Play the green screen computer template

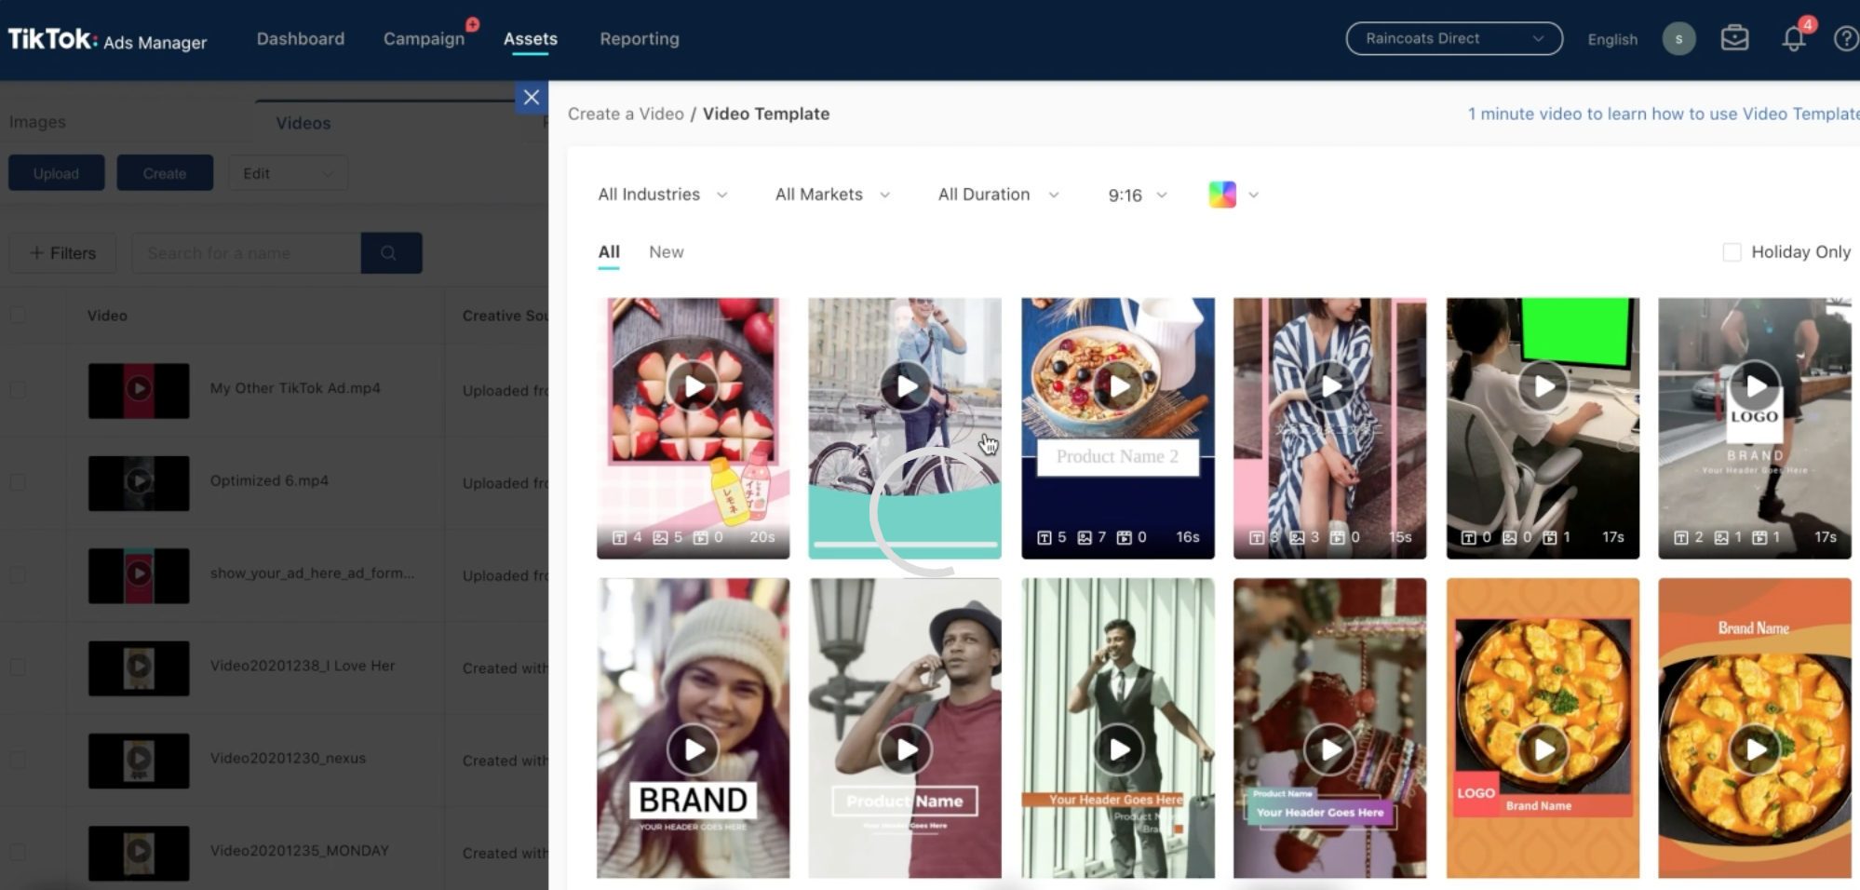1543,386
